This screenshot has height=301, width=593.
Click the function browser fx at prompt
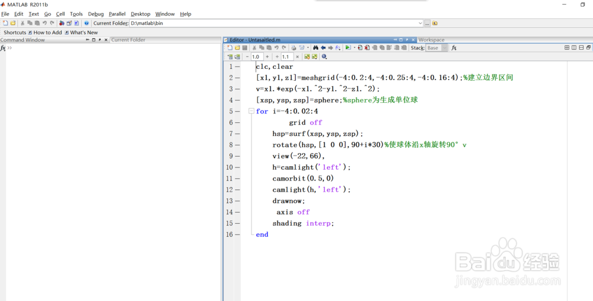pyautogui.click(x=2, y=47)
